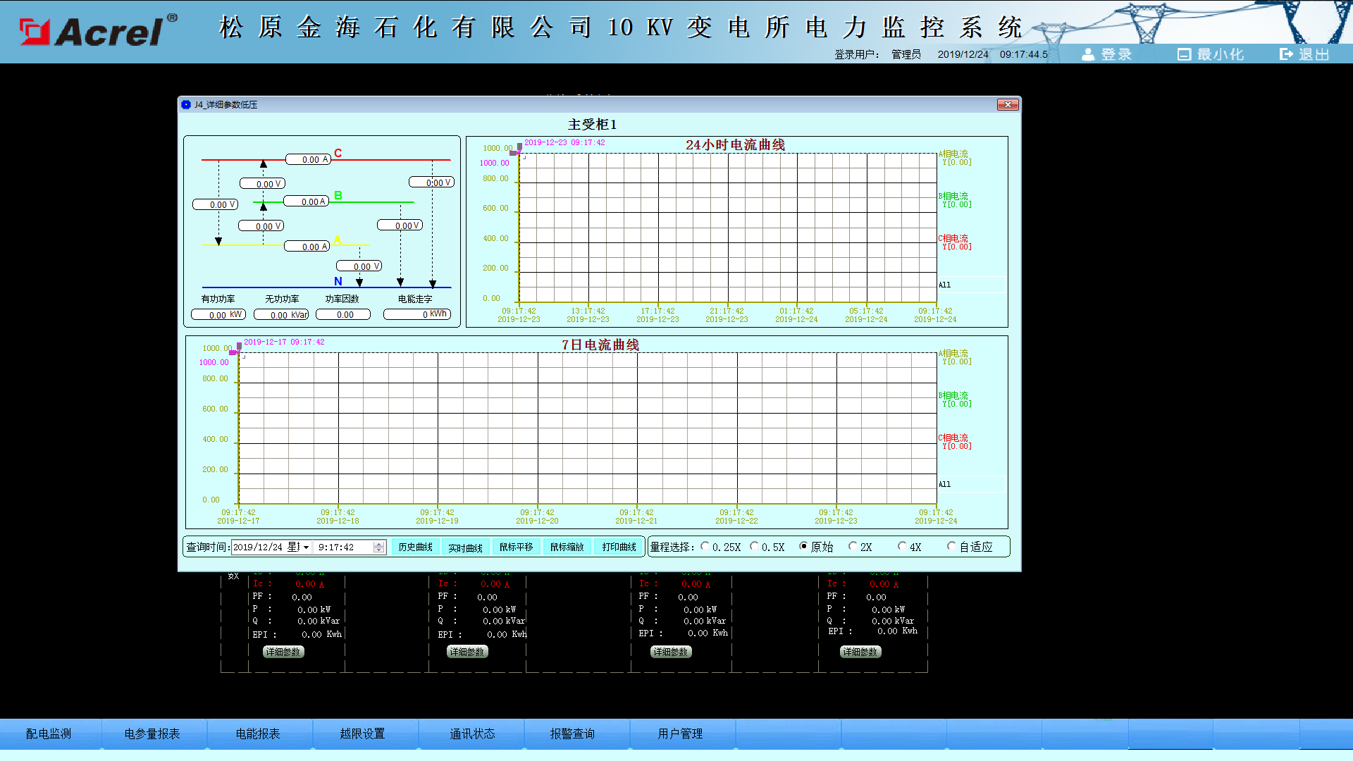Click the 历史曲线 button
Viewport: 1353px width, 761px height.
(x=415, y=547)
